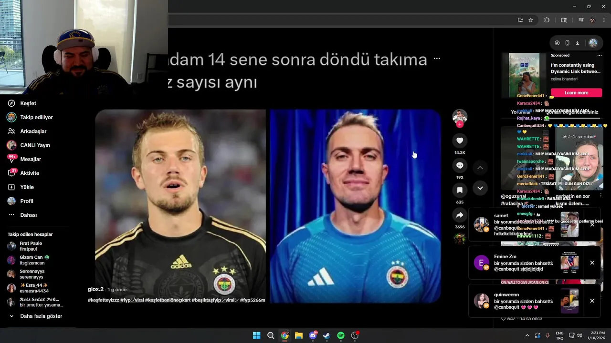
Task: Open Spotify from taskbar
Action: pos(341,335)
